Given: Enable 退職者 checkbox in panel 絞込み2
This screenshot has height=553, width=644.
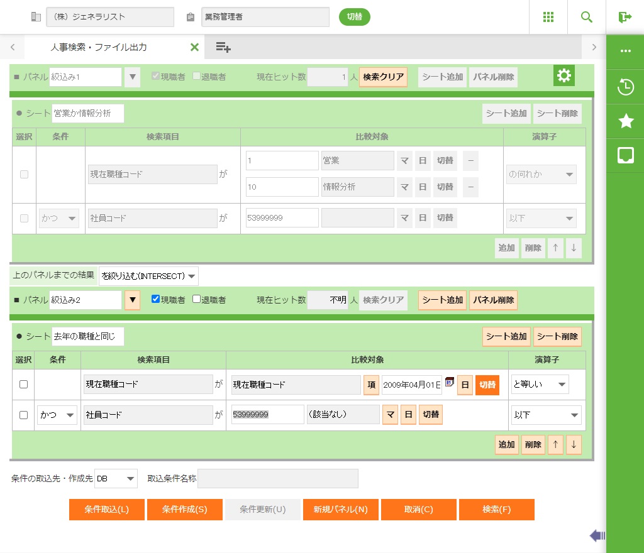Looking at the screenshot, I should 196,300.
